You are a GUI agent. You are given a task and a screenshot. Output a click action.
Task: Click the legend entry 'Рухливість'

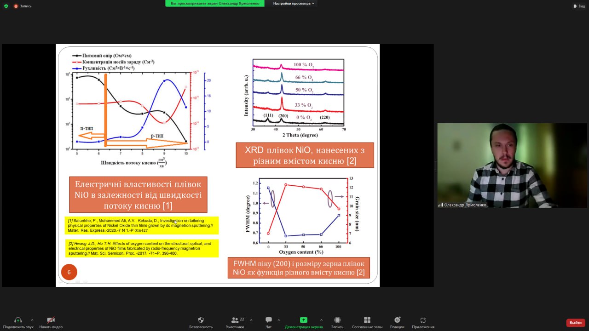[x=104, y=68]
